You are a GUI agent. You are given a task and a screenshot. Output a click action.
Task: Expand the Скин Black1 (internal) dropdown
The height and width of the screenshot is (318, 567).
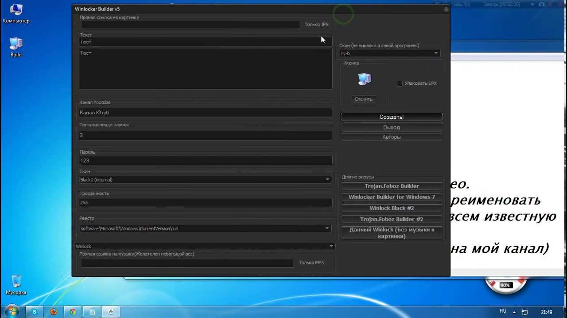tap(205, 180)
